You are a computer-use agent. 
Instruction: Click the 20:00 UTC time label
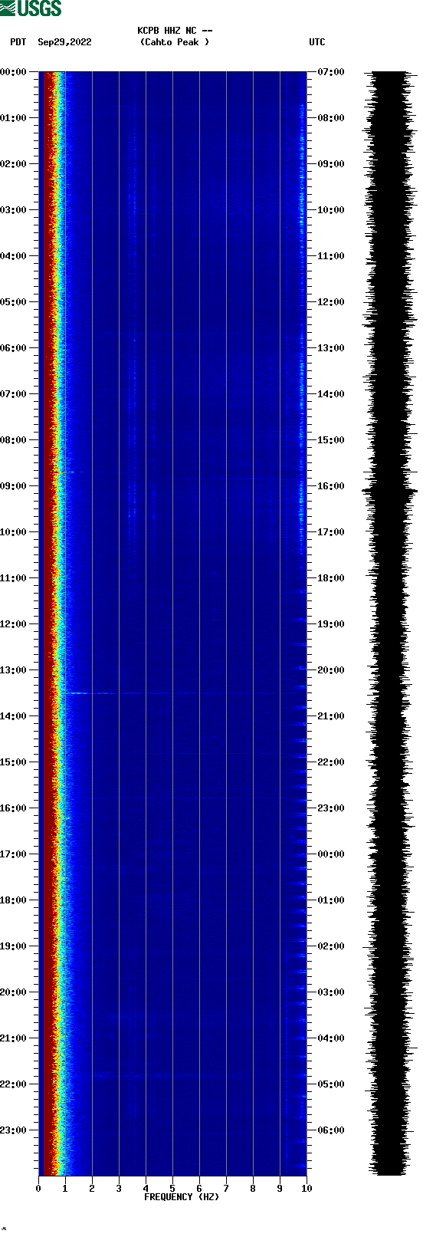pos(331,670)
